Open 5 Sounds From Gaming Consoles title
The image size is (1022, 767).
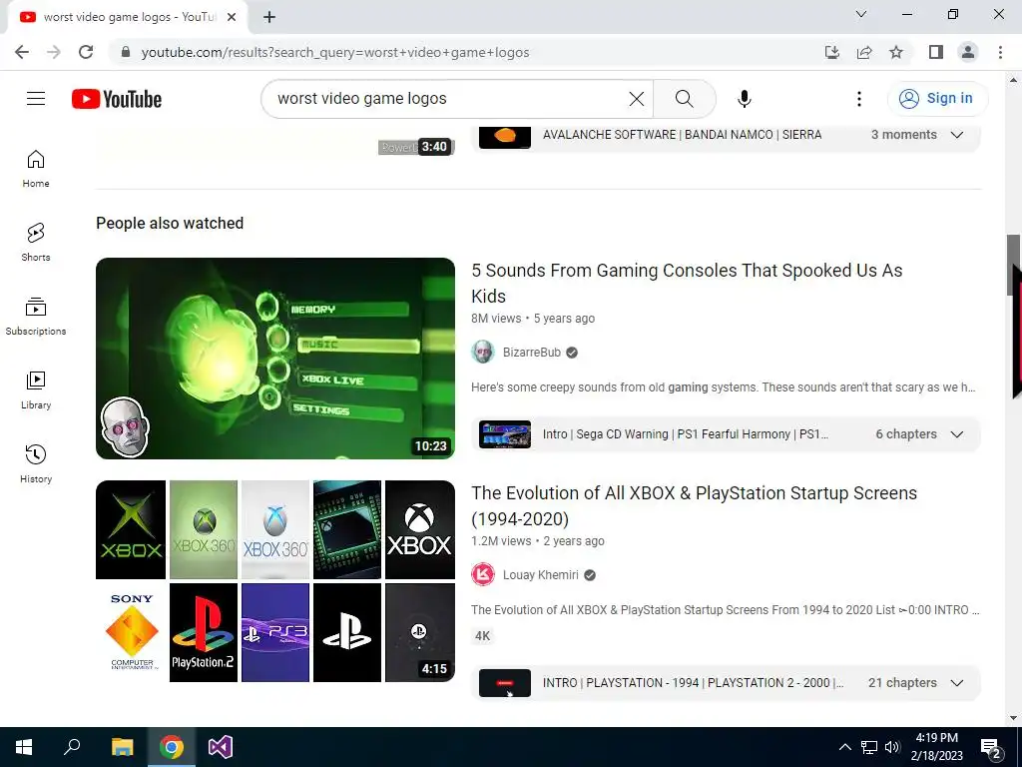click(x=687, y=283)
